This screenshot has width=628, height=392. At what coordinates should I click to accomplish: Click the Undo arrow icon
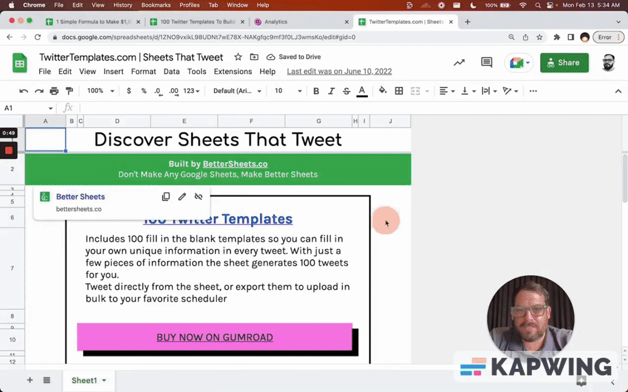click(x=24, y=91)
